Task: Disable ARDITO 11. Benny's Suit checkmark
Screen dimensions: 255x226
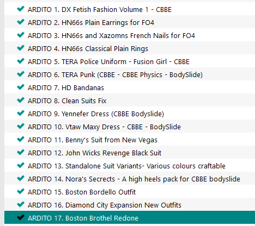Action: (x=21, y=139)
